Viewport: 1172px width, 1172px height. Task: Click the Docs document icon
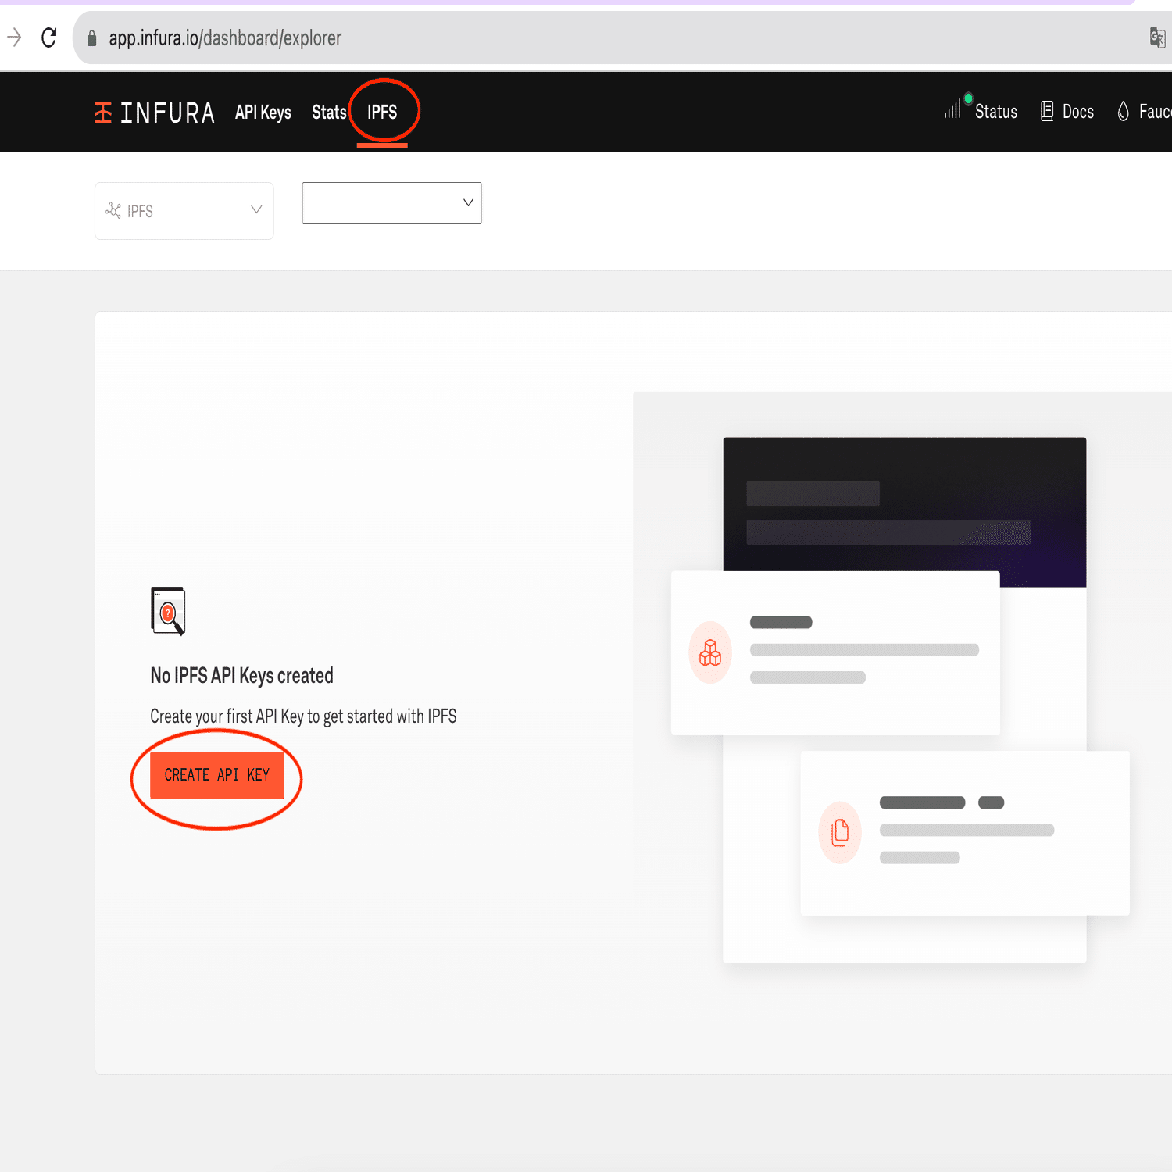coord(1047,111)
